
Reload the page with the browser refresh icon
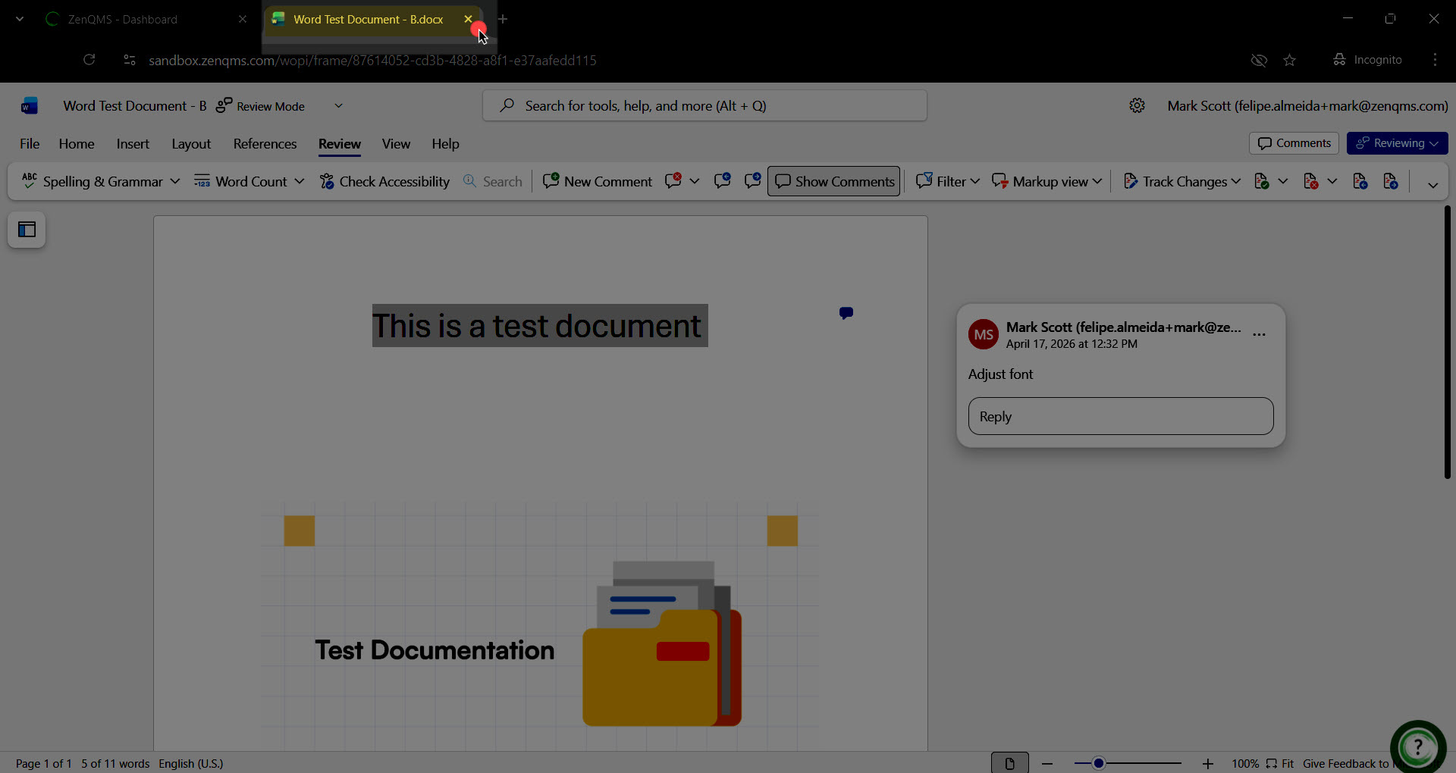pyautogui.click(x=89, y=60)
